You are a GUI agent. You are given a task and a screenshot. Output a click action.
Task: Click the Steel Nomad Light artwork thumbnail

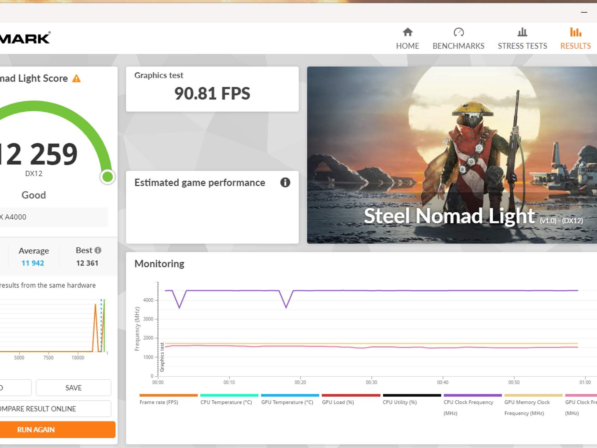[x=452, y=155]
